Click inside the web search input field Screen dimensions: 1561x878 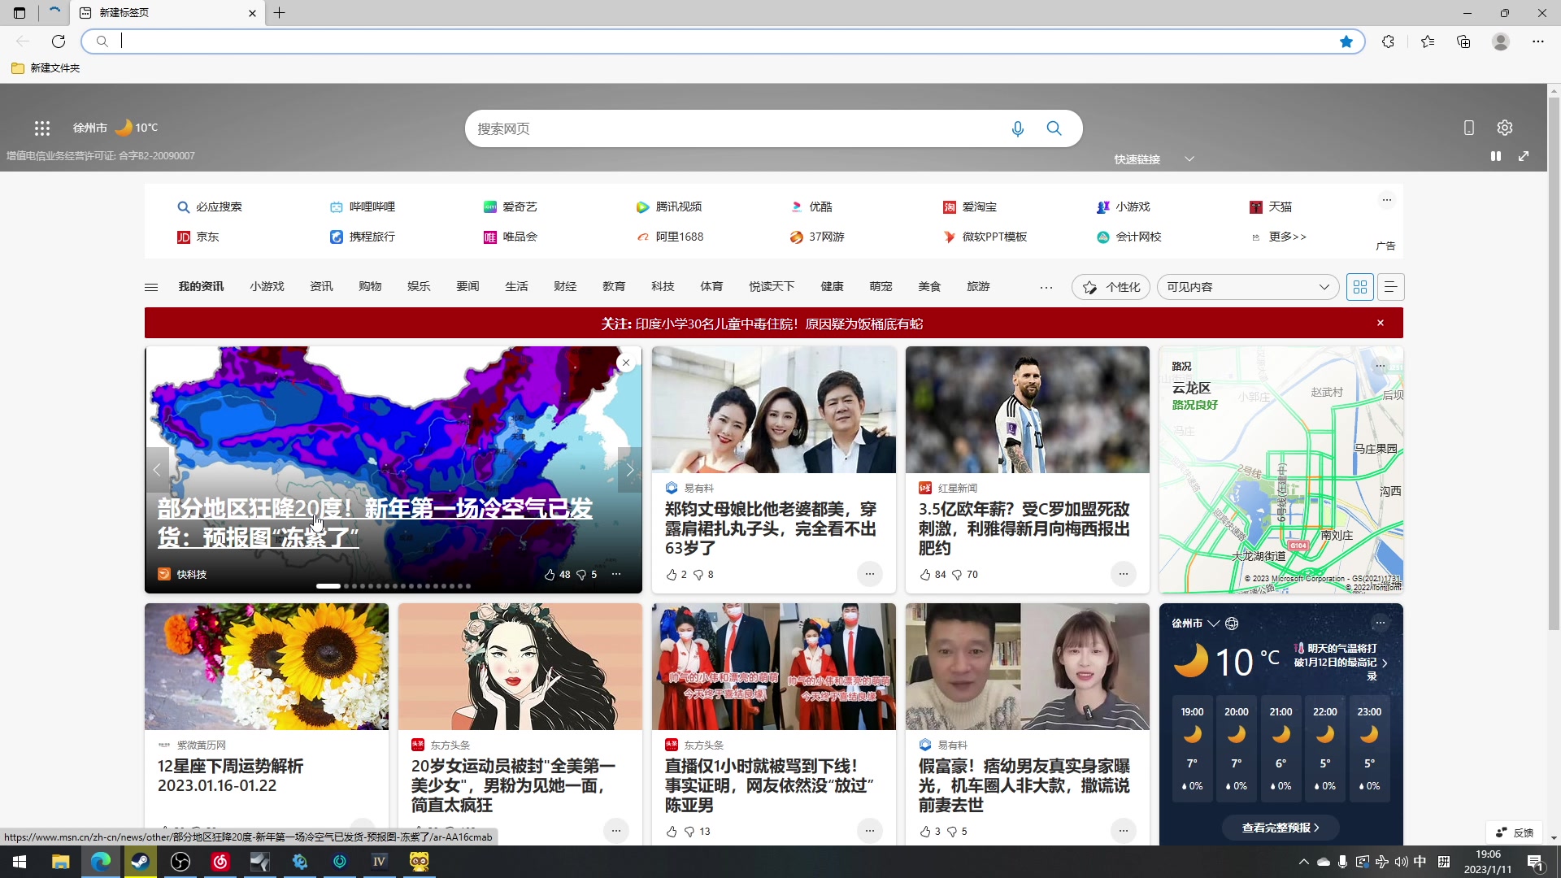click(732, 128)
